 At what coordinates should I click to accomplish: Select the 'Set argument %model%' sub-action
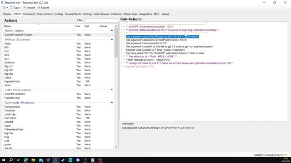tap(170, 47)
